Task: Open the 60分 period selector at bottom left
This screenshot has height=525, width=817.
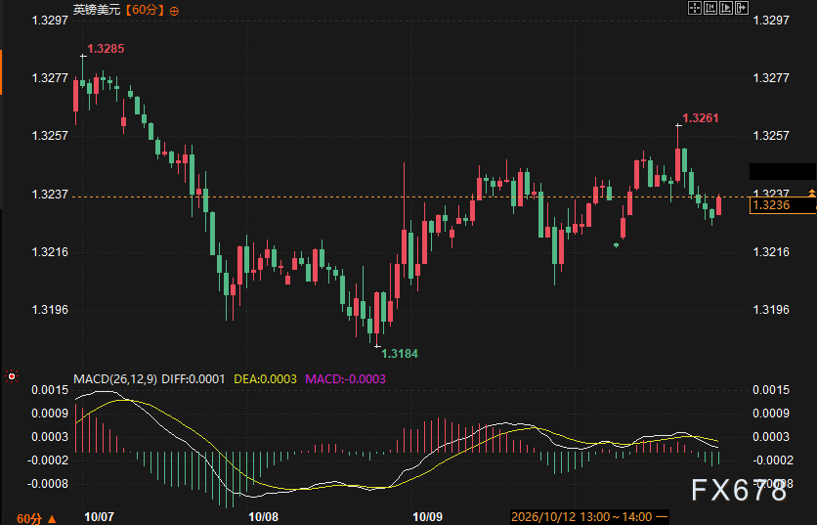Action: 36,518
